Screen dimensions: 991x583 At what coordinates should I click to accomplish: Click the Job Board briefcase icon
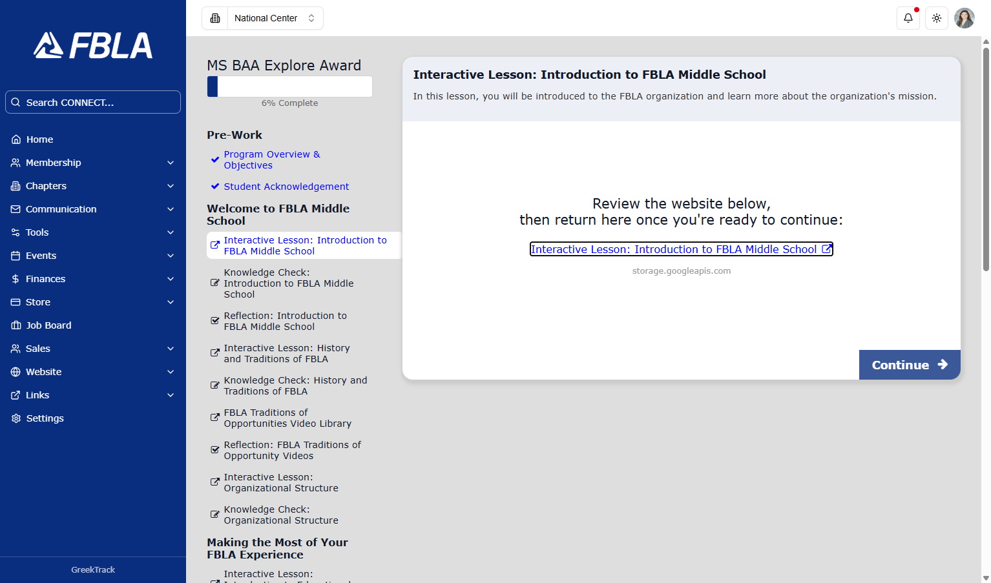[16, 325]
